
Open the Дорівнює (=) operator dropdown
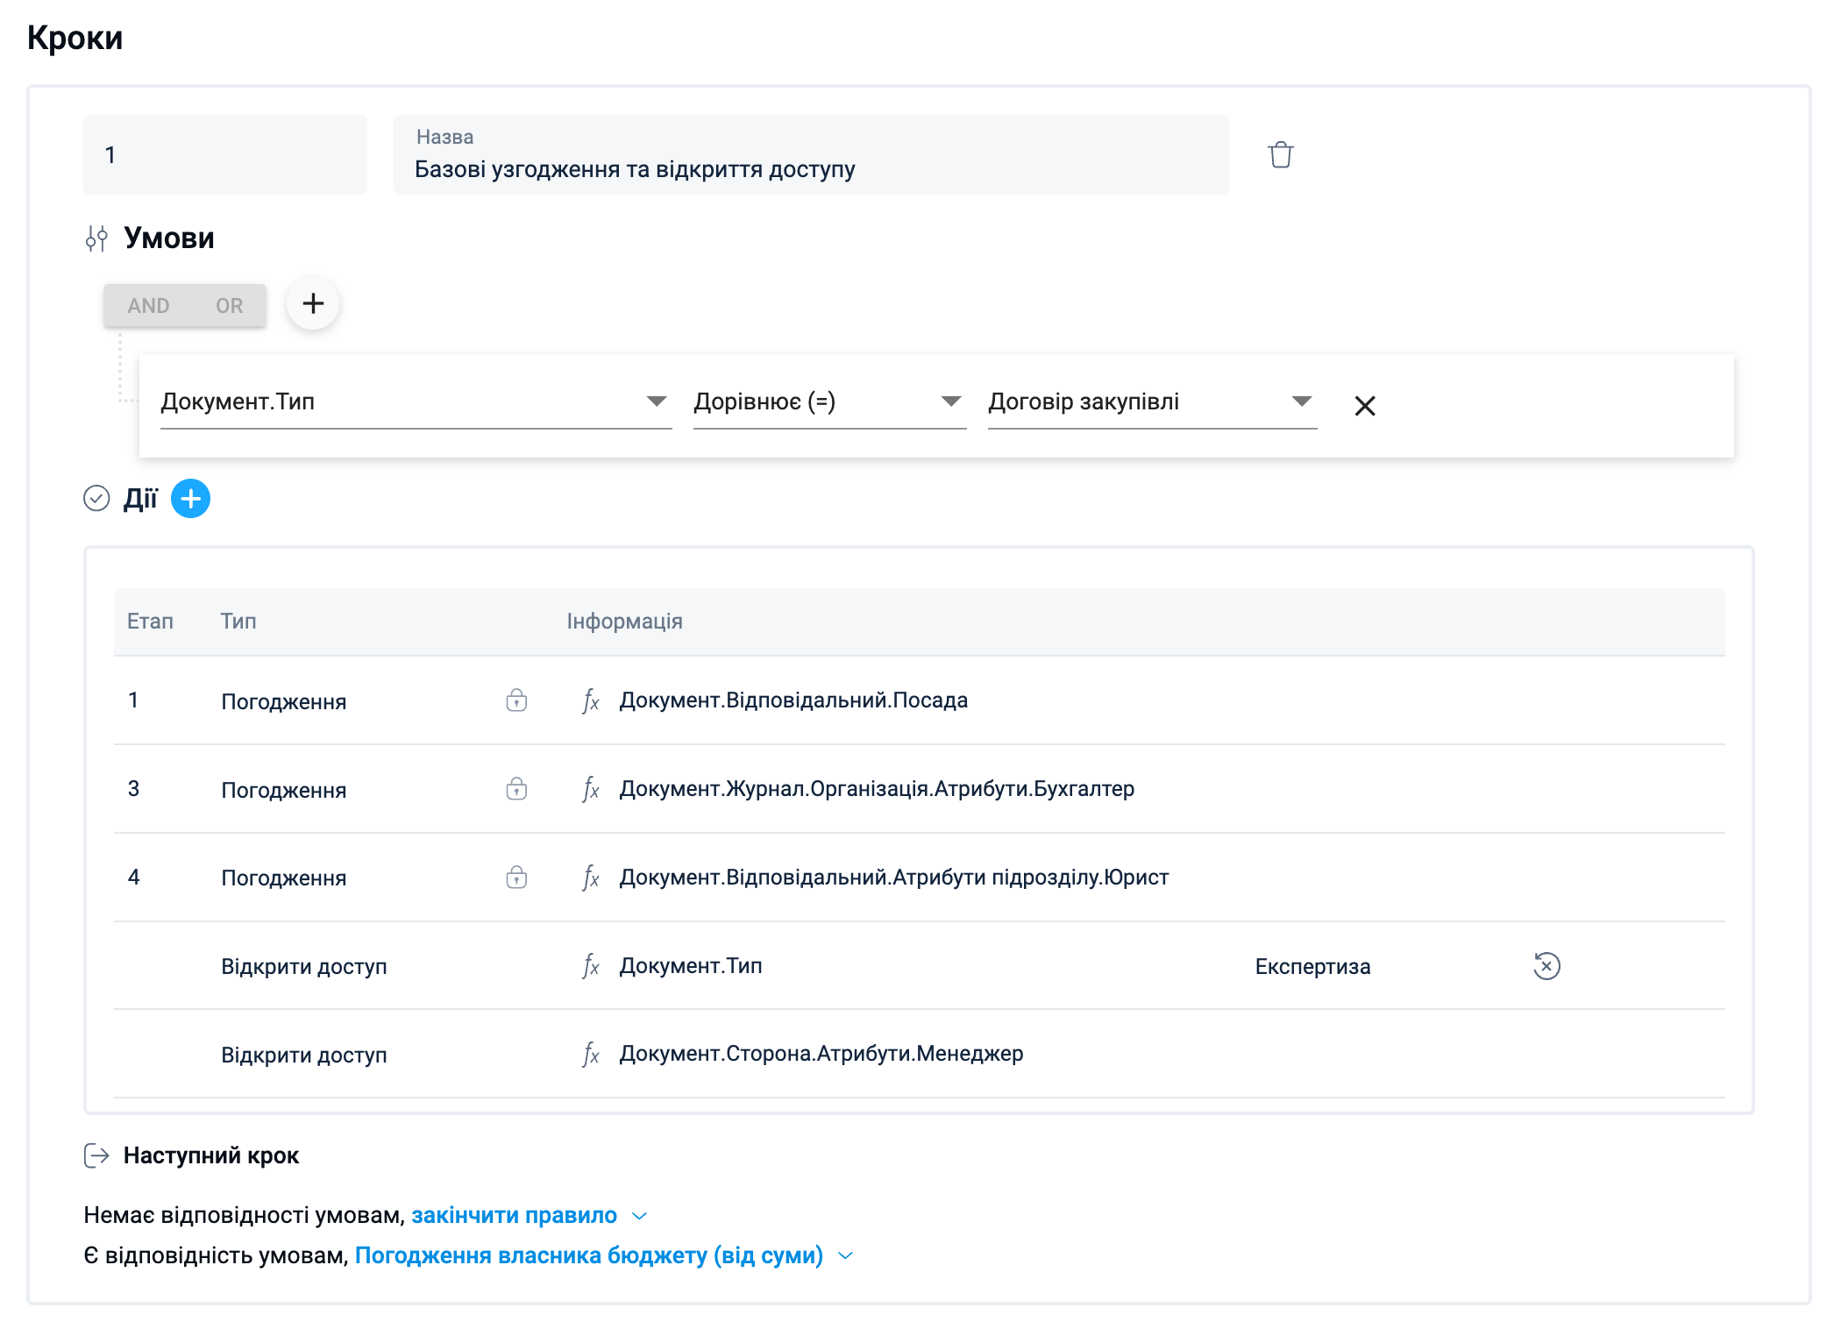coord(950,402)
